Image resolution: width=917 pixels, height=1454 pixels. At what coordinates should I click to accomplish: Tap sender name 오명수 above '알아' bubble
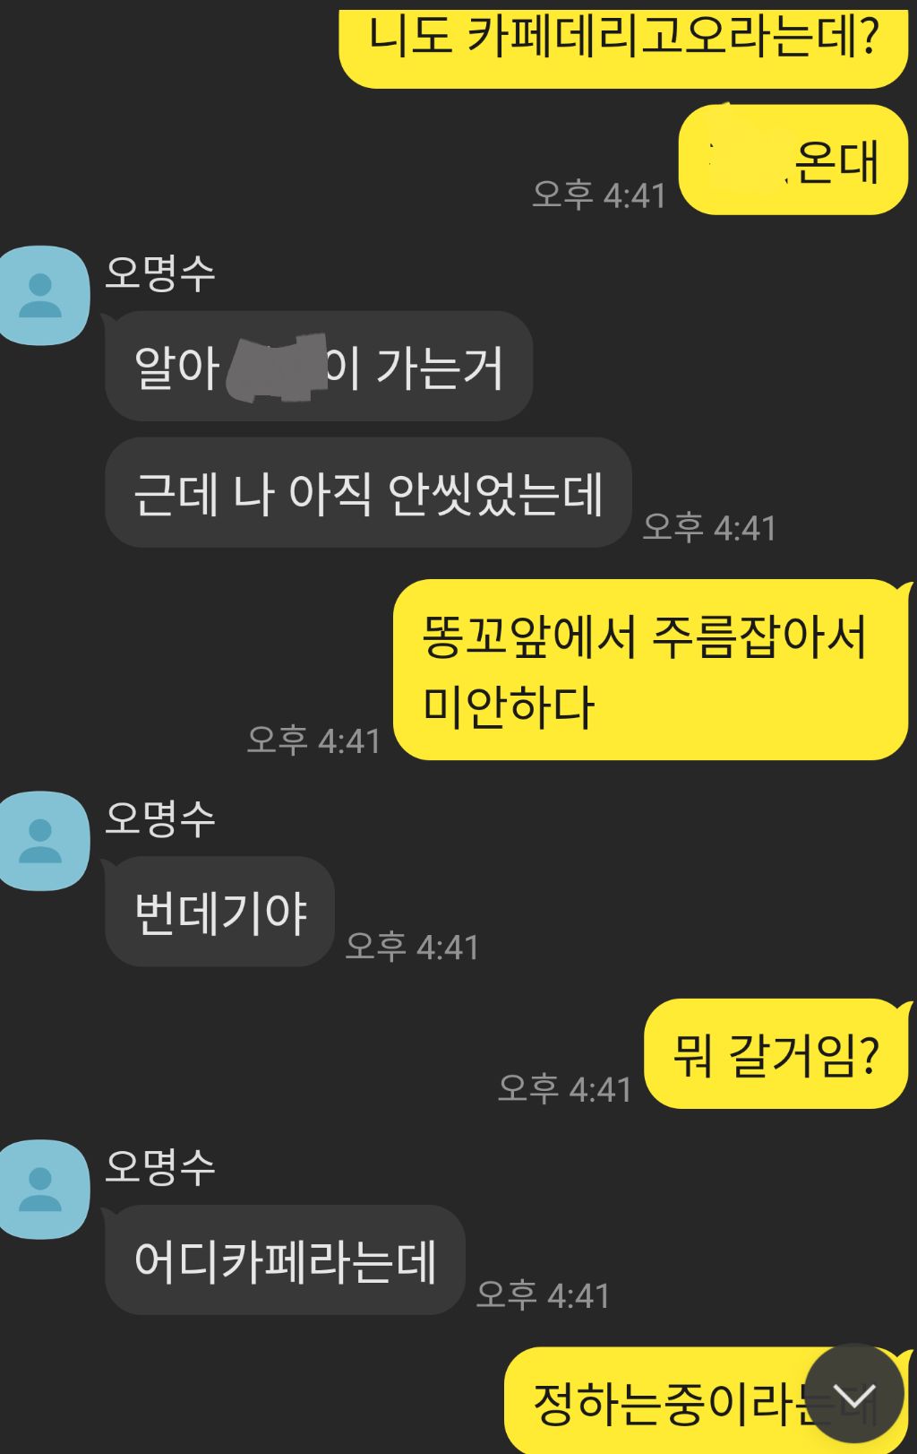coord(160,273)
